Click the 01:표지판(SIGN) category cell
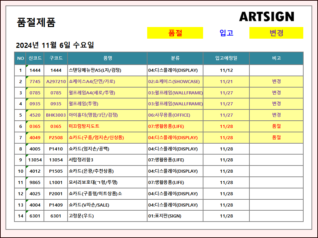This screenshot has width=318, height=238. [165, 216]
